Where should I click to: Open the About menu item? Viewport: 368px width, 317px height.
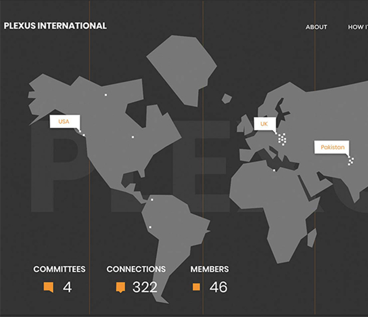click(316, 27)
